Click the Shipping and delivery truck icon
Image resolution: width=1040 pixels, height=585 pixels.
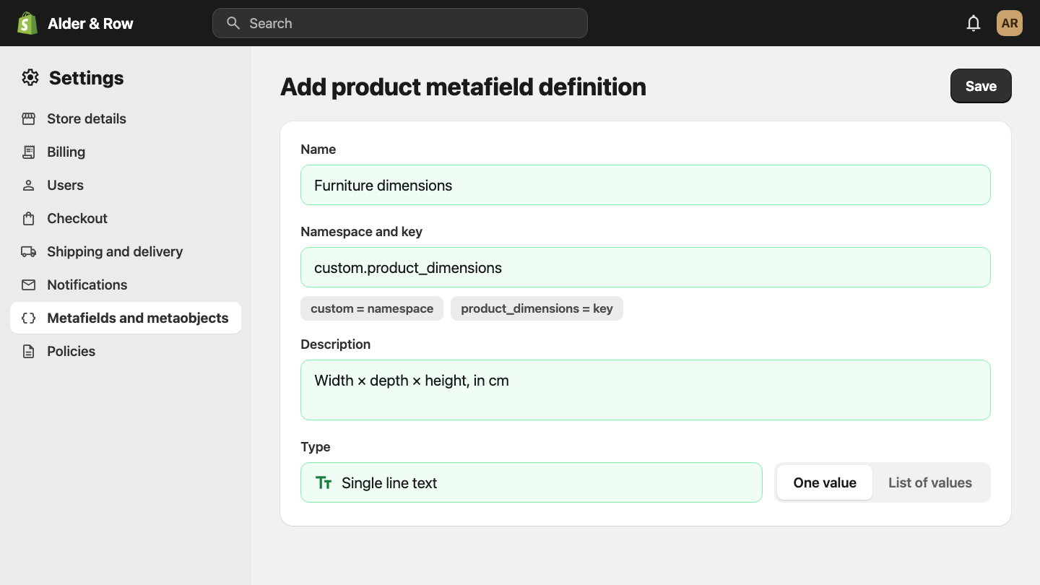(29, 251)
